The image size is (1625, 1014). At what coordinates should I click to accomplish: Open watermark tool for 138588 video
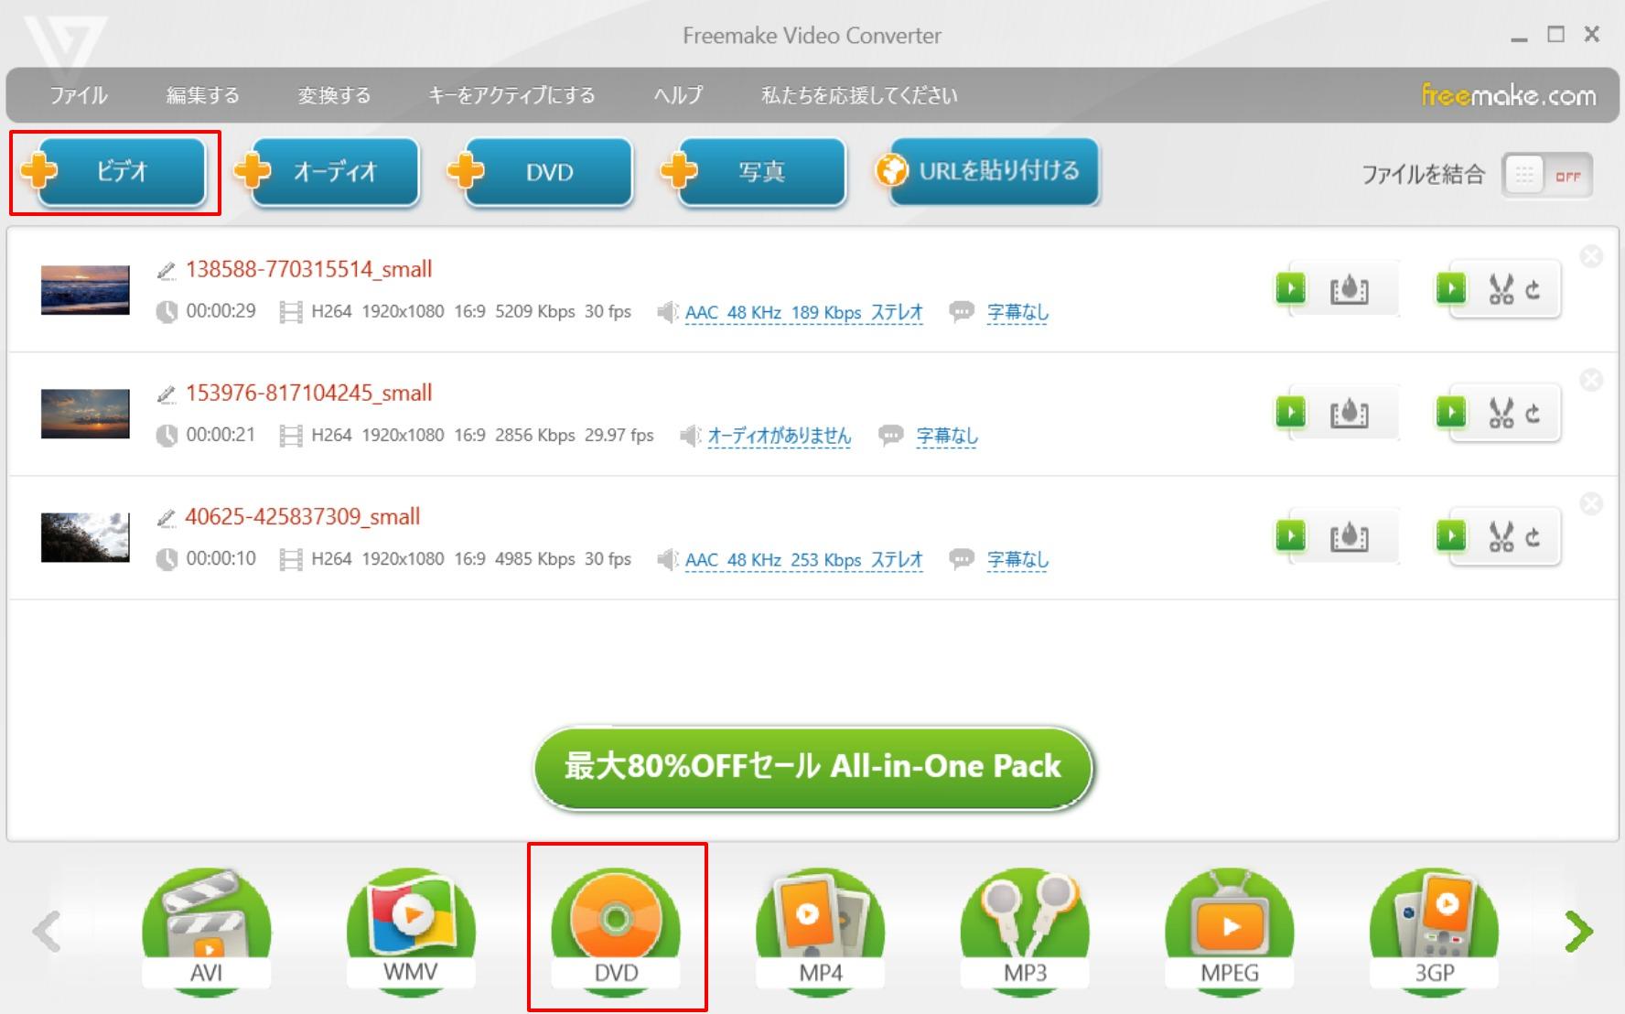[x=1350, y=290]
